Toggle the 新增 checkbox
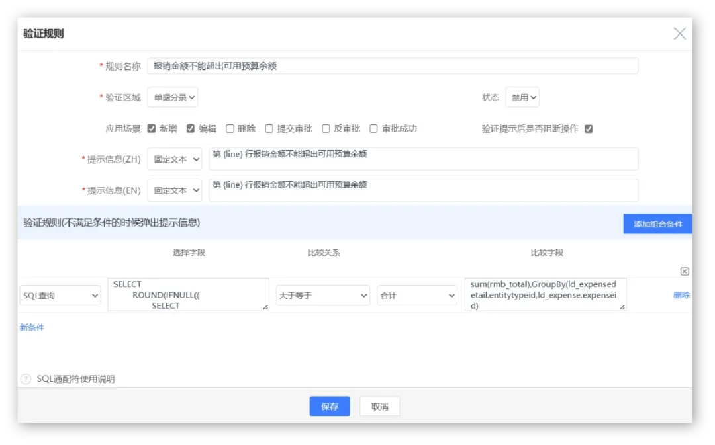Viewport: 715px width, 445px height. 152,129
